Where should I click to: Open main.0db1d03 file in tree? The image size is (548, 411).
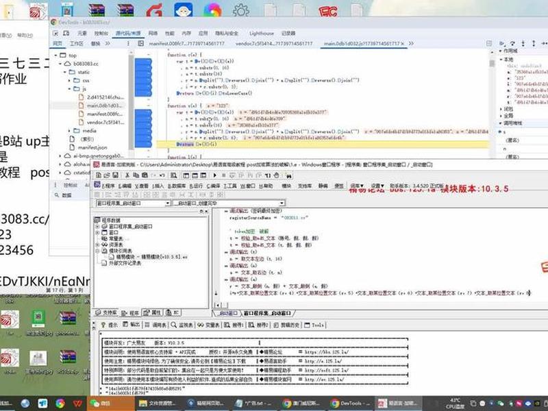click(101, 105)
